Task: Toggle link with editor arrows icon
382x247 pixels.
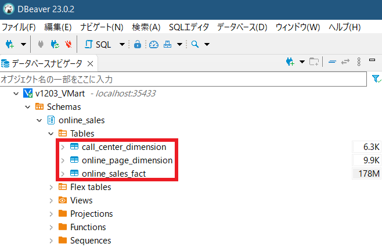Action: point(345,62)
